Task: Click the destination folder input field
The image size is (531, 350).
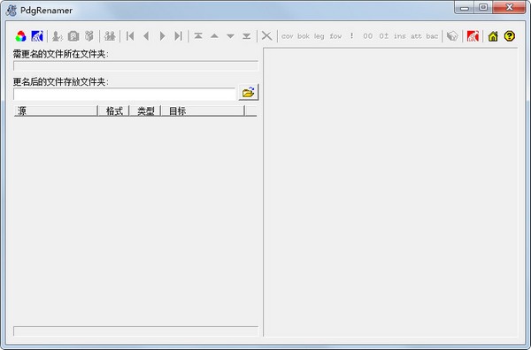Action: 124,94
